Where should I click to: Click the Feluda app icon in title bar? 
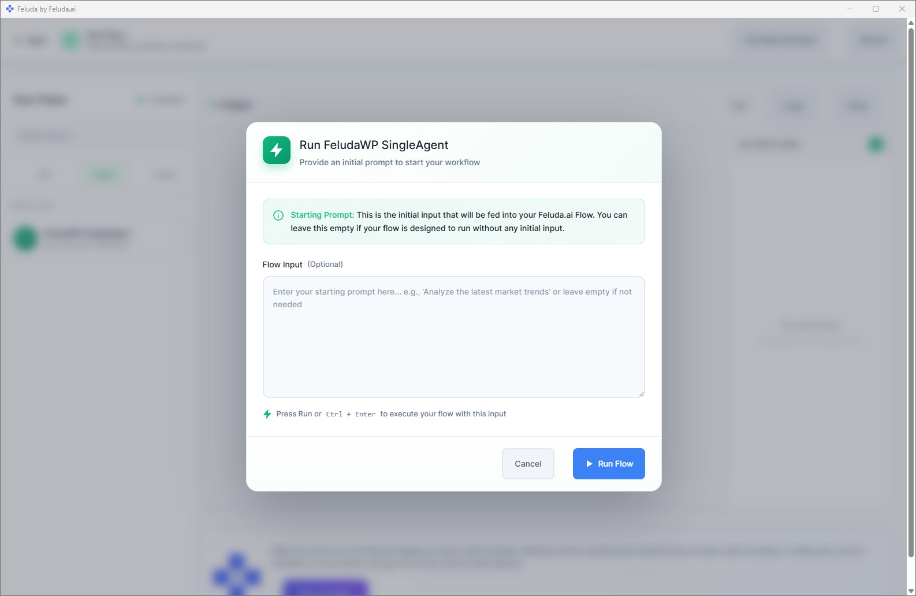9,9
